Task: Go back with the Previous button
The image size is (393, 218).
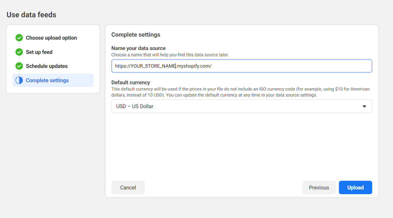Action: click(x=319, y=187)
